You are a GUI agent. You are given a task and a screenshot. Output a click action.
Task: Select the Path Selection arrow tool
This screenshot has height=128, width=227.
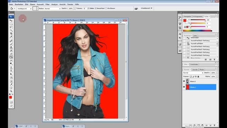pyautogui.click(x=11, y=74)
